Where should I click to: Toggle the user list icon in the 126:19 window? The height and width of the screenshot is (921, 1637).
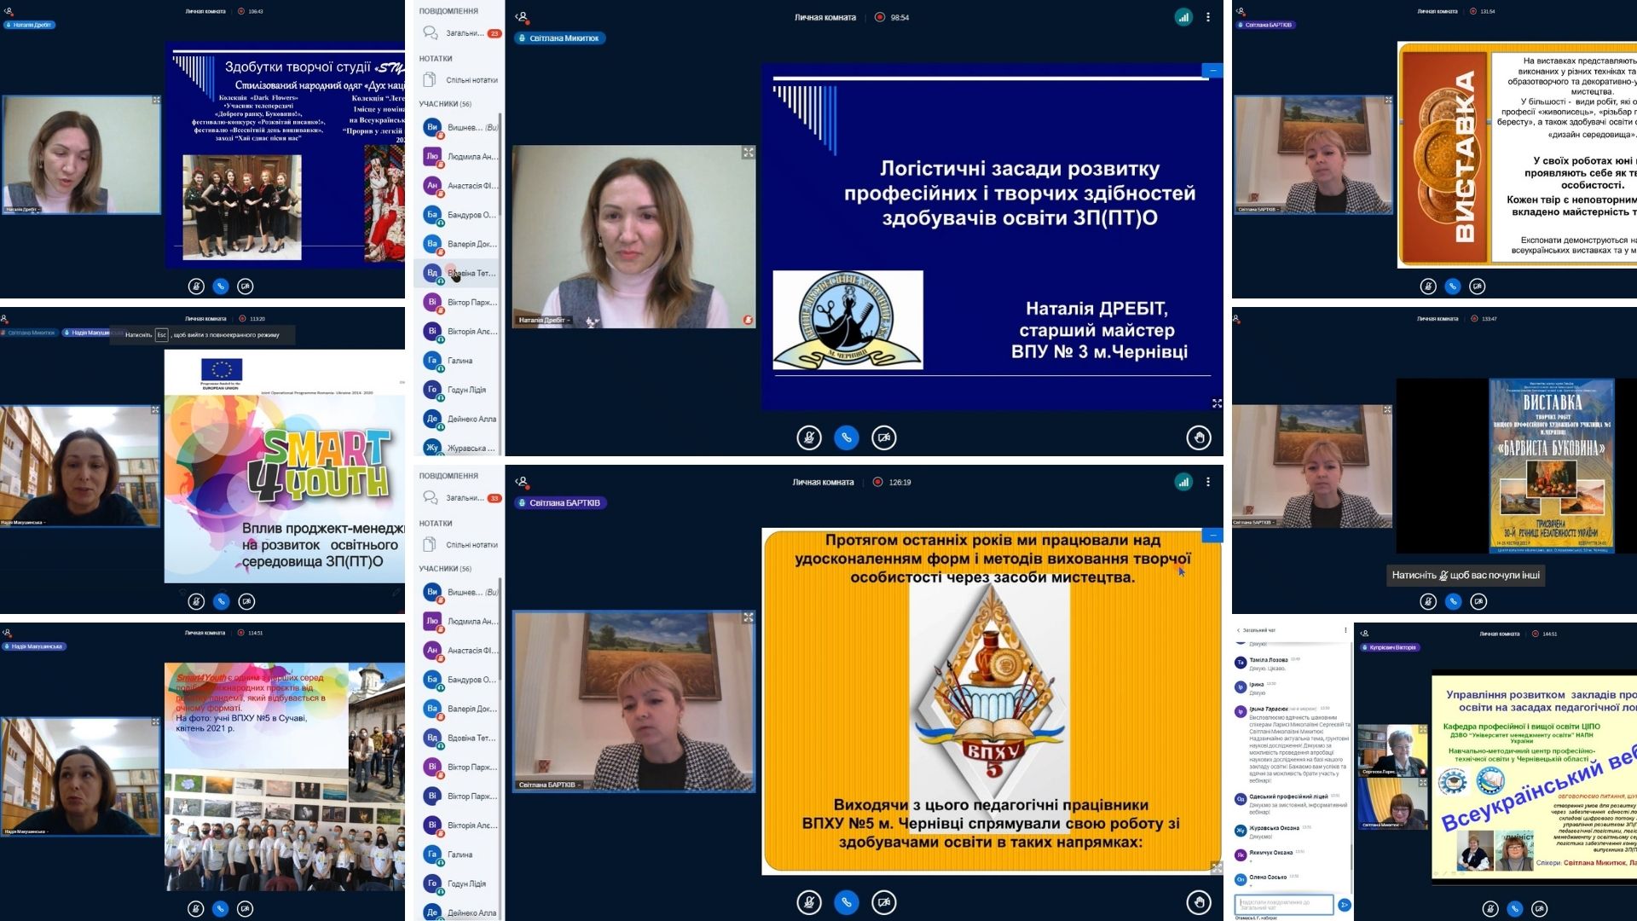pos(522,482)
